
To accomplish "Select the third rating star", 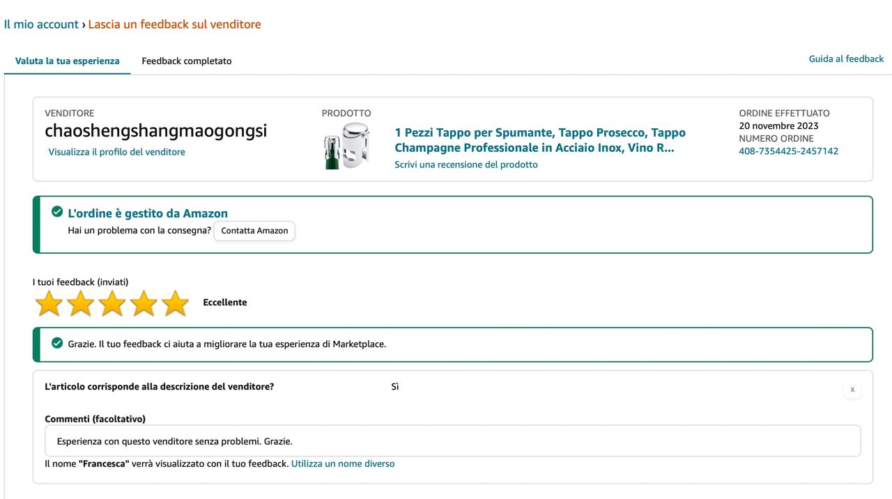I will click(x=112, y=303).
